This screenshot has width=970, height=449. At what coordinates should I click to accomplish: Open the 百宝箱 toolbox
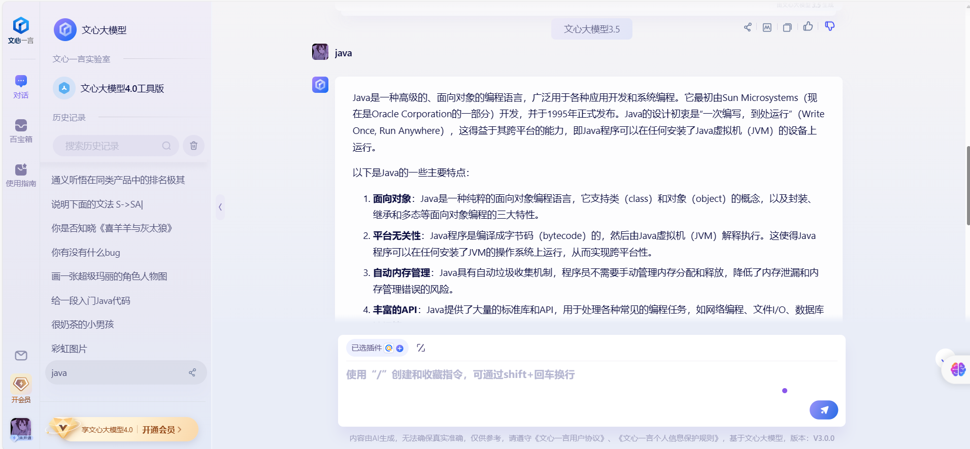[x=21, y=131]
